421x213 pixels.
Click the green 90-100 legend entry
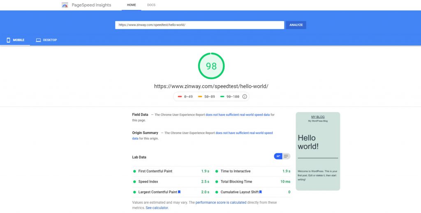230,97
